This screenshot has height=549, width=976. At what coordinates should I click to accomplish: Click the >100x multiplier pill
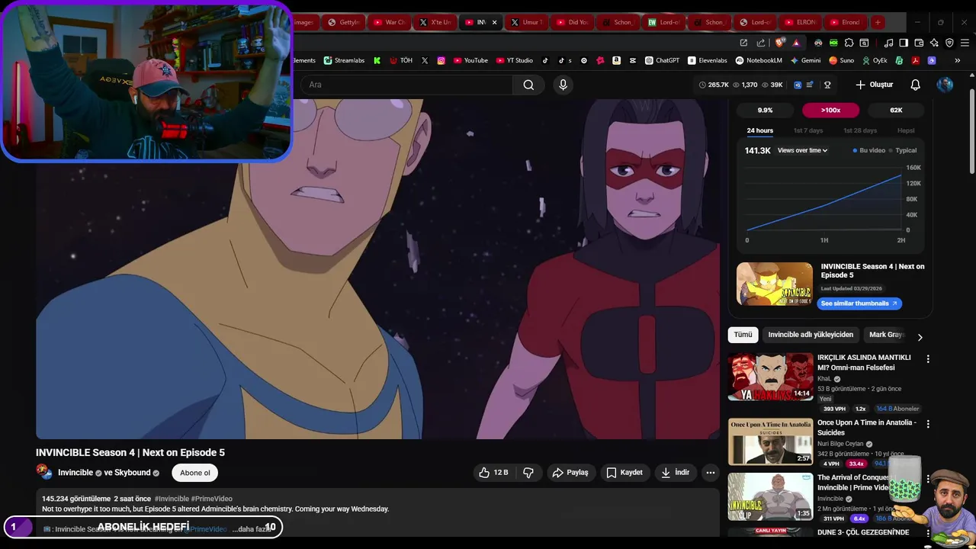[830, 110]
